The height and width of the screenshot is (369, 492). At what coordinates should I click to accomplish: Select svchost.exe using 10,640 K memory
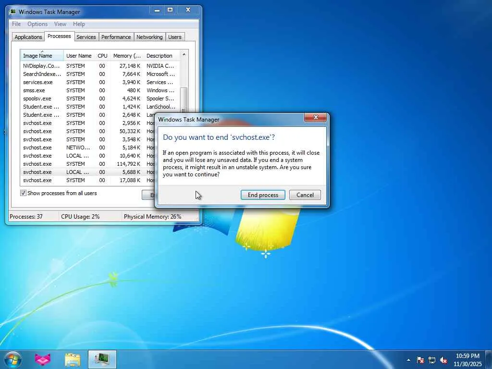tap(88, 156)
